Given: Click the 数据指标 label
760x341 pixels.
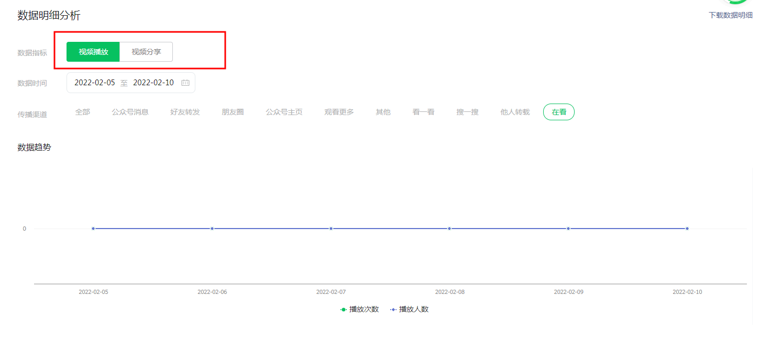Looking at the screenshot, I should coord(32,53).
